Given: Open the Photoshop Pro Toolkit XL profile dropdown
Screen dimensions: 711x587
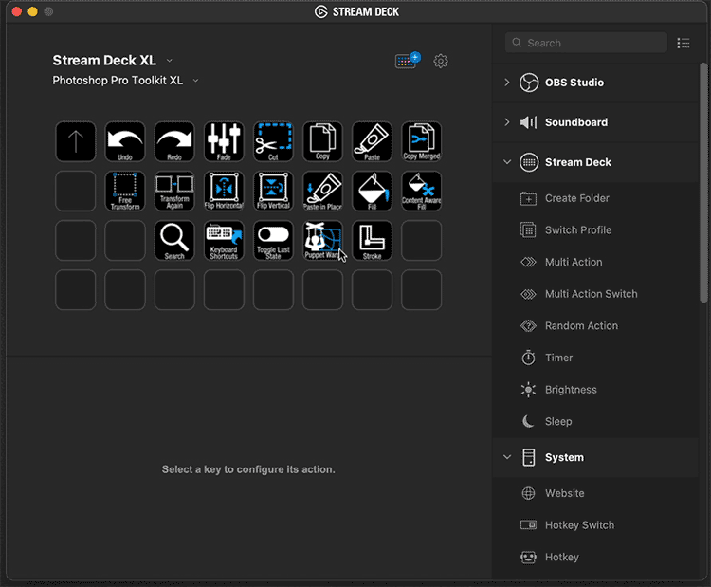Looking at the screenshot, I should [195, 81].
